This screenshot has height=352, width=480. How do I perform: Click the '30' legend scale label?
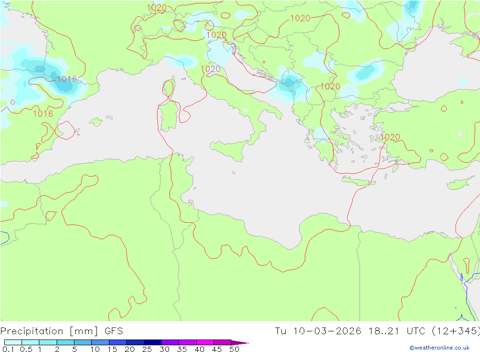(x=165, y=349)
